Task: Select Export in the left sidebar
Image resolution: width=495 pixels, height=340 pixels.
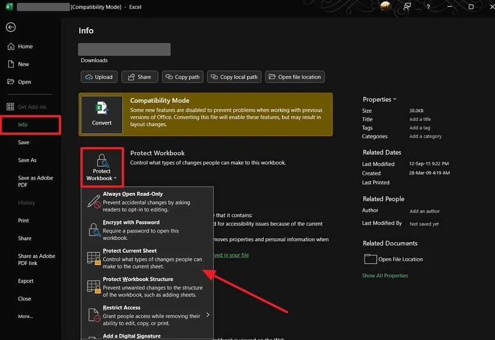Action: tap(26, 281)
